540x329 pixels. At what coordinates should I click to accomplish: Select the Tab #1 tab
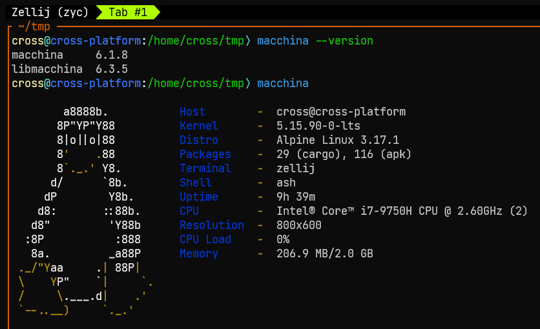point(128,12)
